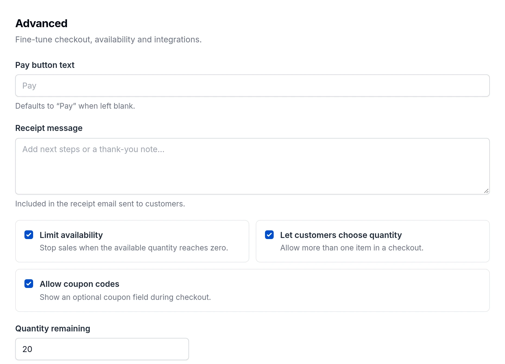This screenshot has width=505, height=364.
Task: Click the Pay button text input field
Action: point(252,86)
